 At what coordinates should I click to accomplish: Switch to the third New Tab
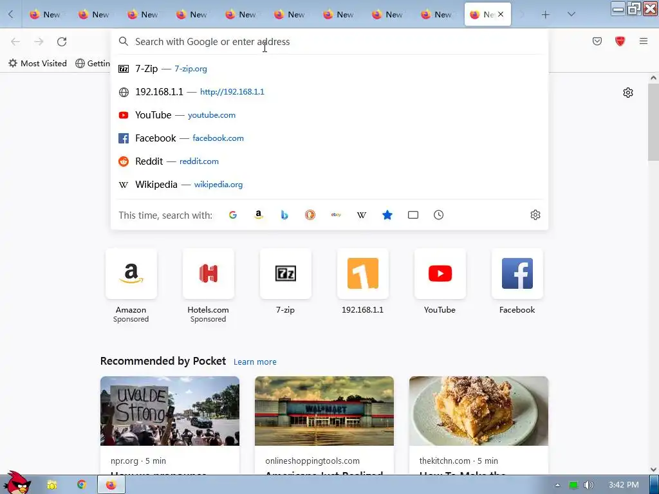coord(144,15)
